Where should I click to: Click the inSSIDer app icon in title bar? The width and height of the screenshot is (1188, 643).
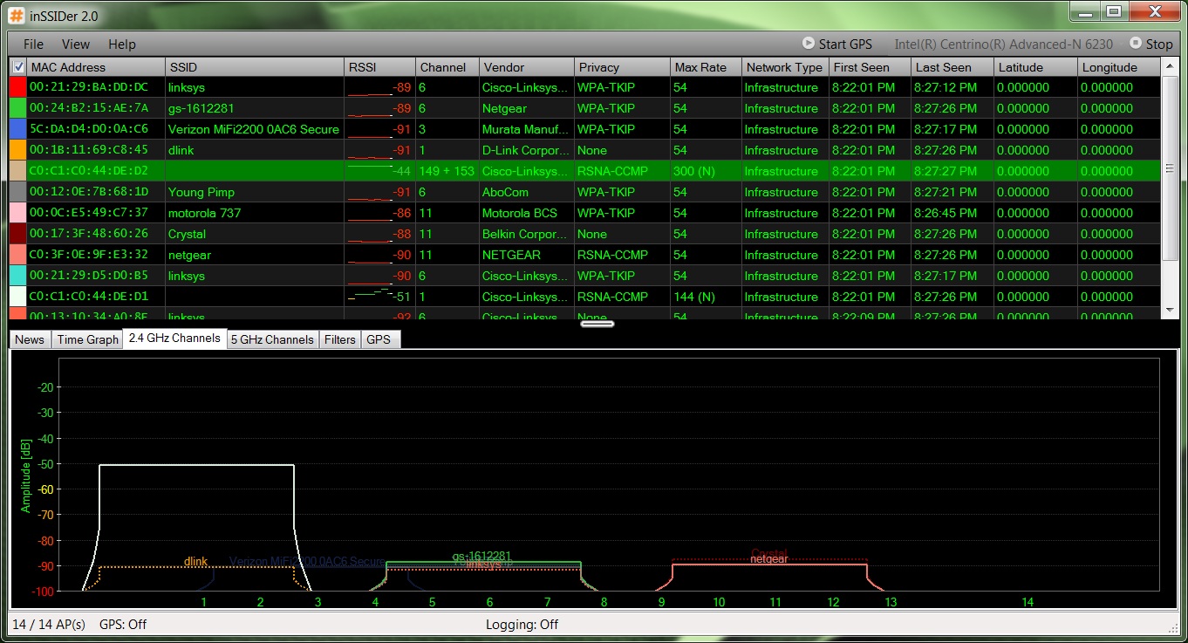pyautogui.click(x=17, y=15)
